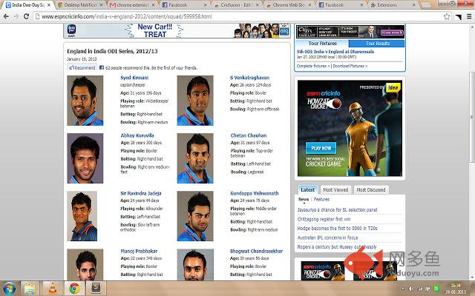Screen dimensions: 475x296
Task: Select the Most Discussed tab
Action: click(371, 189)
